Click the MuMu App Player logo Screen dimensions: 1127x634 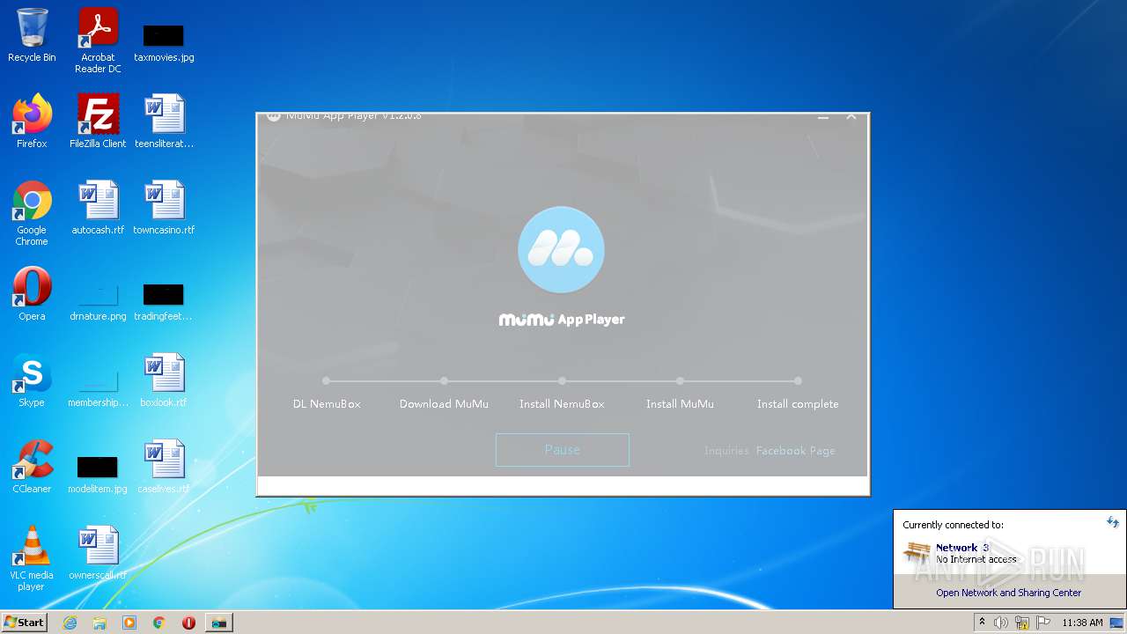(562, 250)
